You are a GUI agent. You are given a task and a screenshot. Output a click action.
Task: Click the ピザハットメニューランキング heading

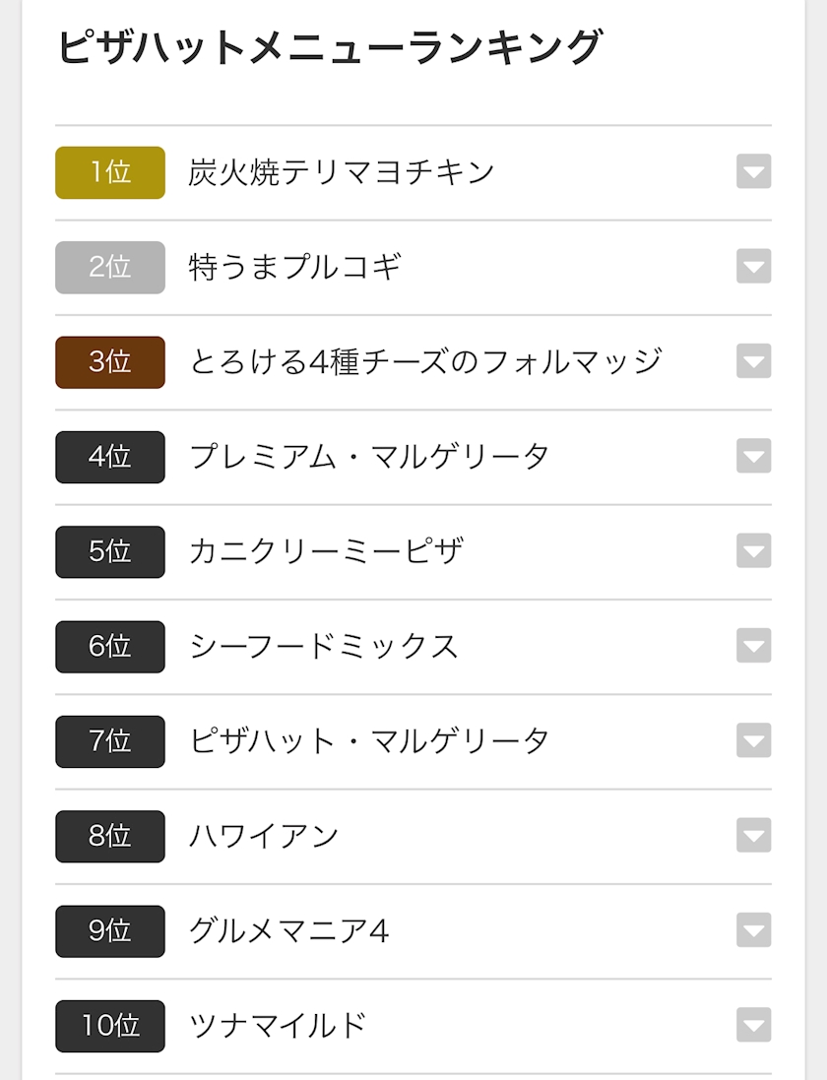point(330,47)
